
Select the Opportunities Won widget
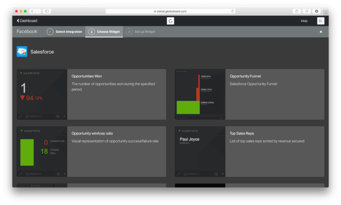tap(91, 94)
